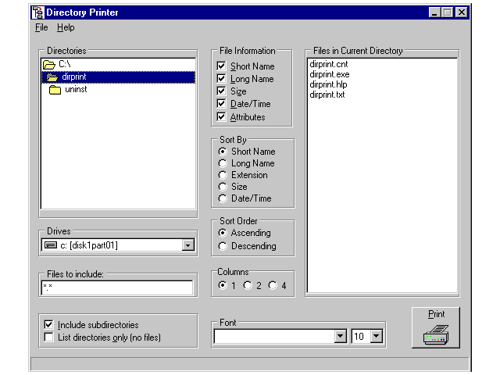This screenshot has height=375, width=500.
Task: Choose 2 columns radio button
Action: [248, 285]
